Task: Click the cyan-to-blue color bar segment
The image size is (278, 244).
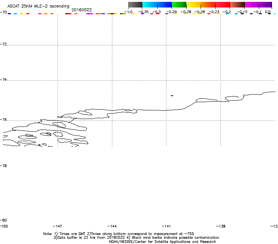Action: 157,5
